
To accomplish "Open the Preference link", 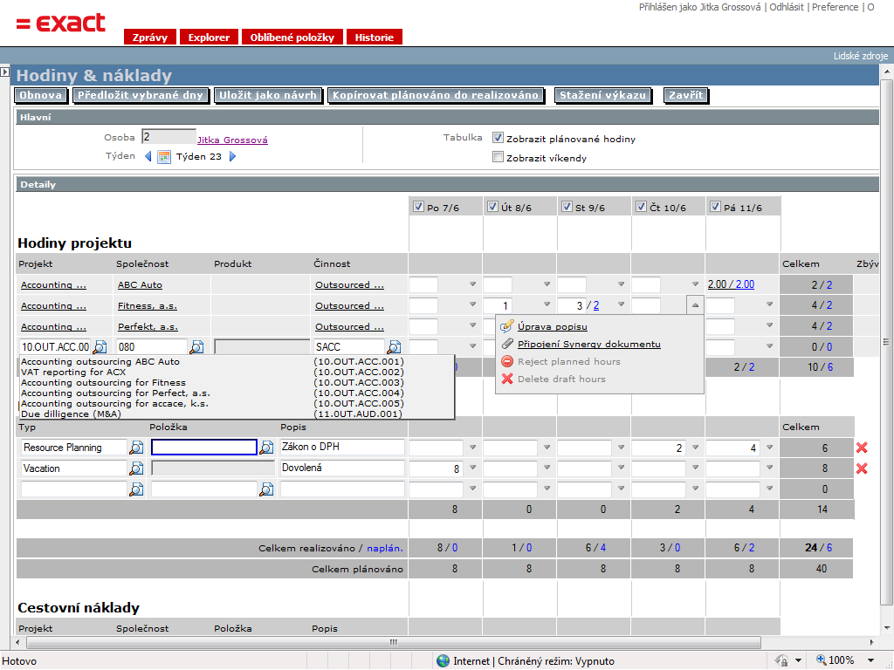I will [835, 7].
